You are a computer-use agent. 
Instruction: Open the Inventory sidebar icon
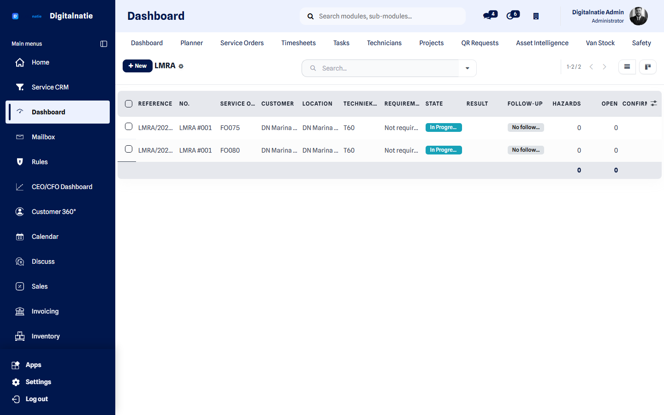point(20,336)
